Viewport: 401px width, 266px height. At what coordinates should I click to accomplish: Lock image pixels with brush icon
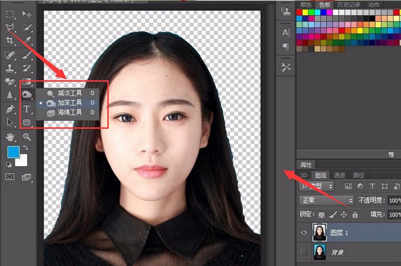click(333, 214)
